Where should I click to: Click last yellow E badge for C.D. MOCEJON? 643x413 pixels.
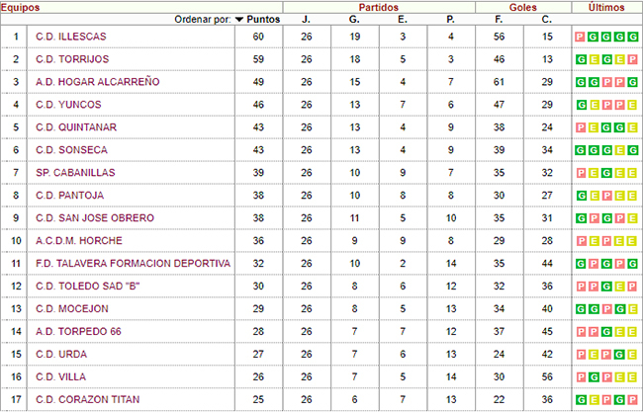pos(633,309)
